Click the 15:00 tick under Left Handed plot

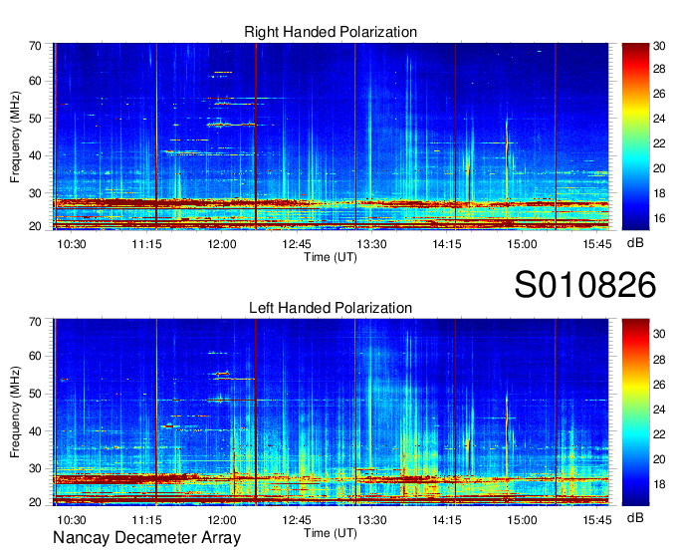(x=522, y=520)
